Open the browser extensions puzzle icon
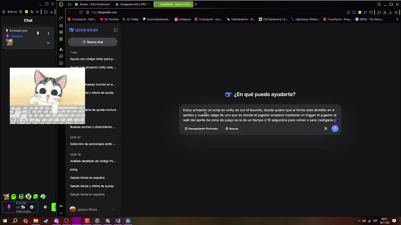The height and width of the screenshot is (225, 401). (x=379, y=12)
